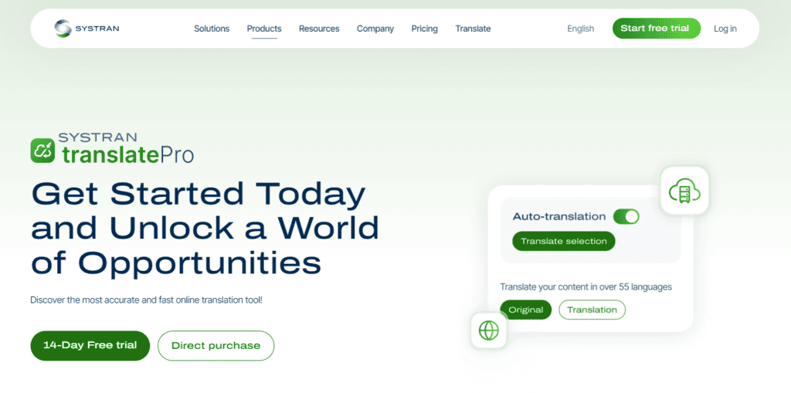Screen dimensions: 791x393
Task: Click the green translatePro app icon
Action: 42,150
